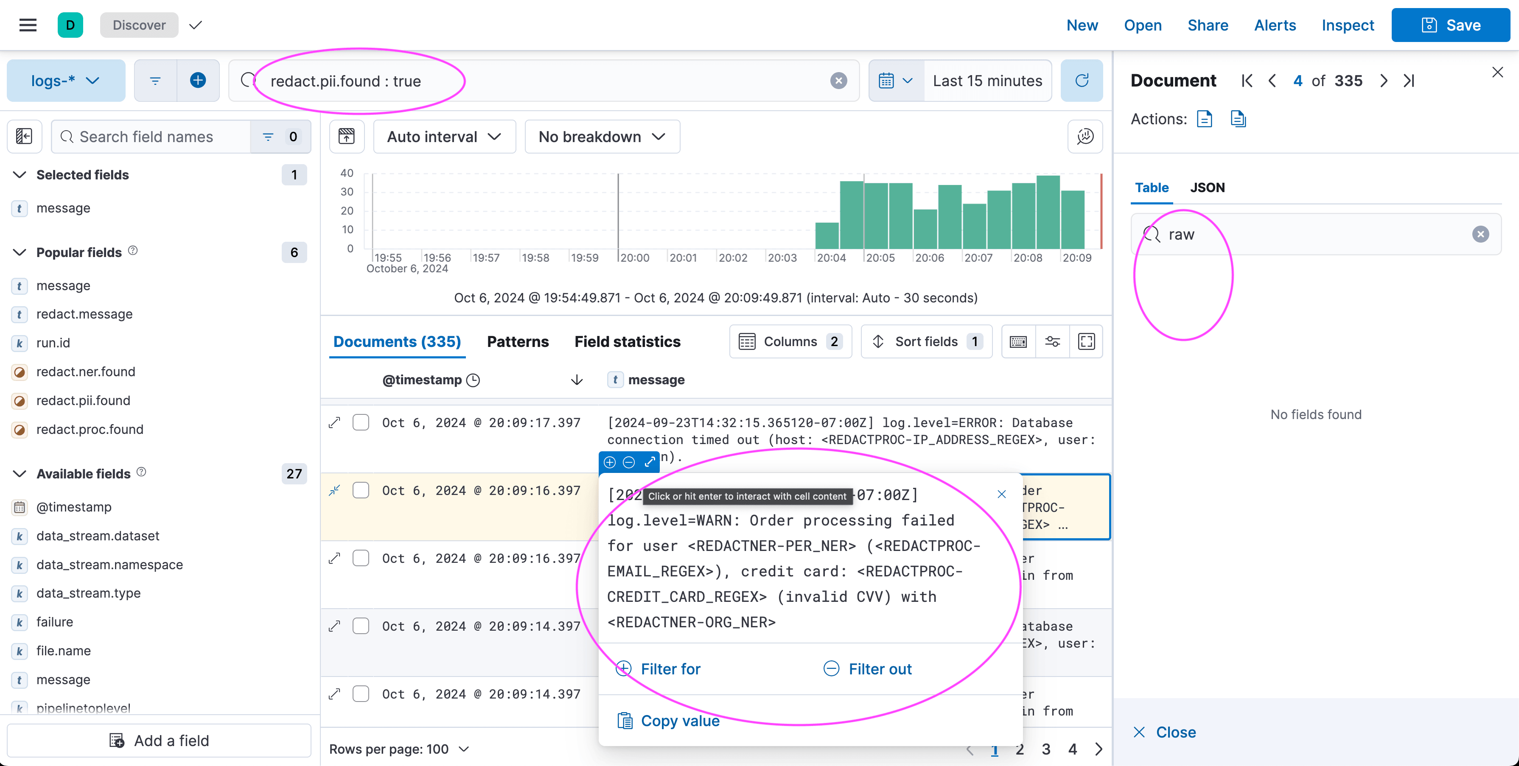Check the highlighted 20:09:16.397 document checkbox

361,489
